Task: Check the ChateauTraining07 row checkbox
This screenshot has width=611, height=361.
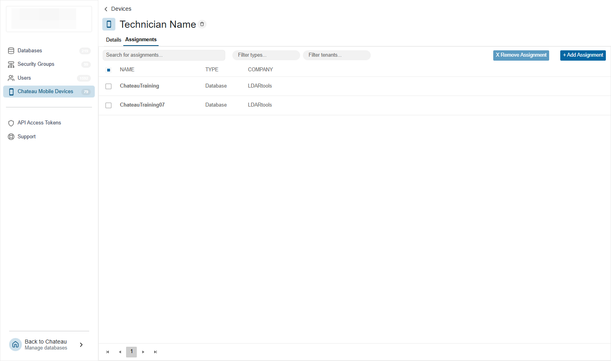Action: coord(109,105)
